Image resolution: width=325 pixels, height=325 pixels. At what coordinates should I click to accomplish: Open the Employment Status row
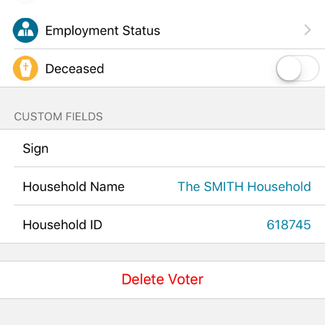tap(162, 30)
